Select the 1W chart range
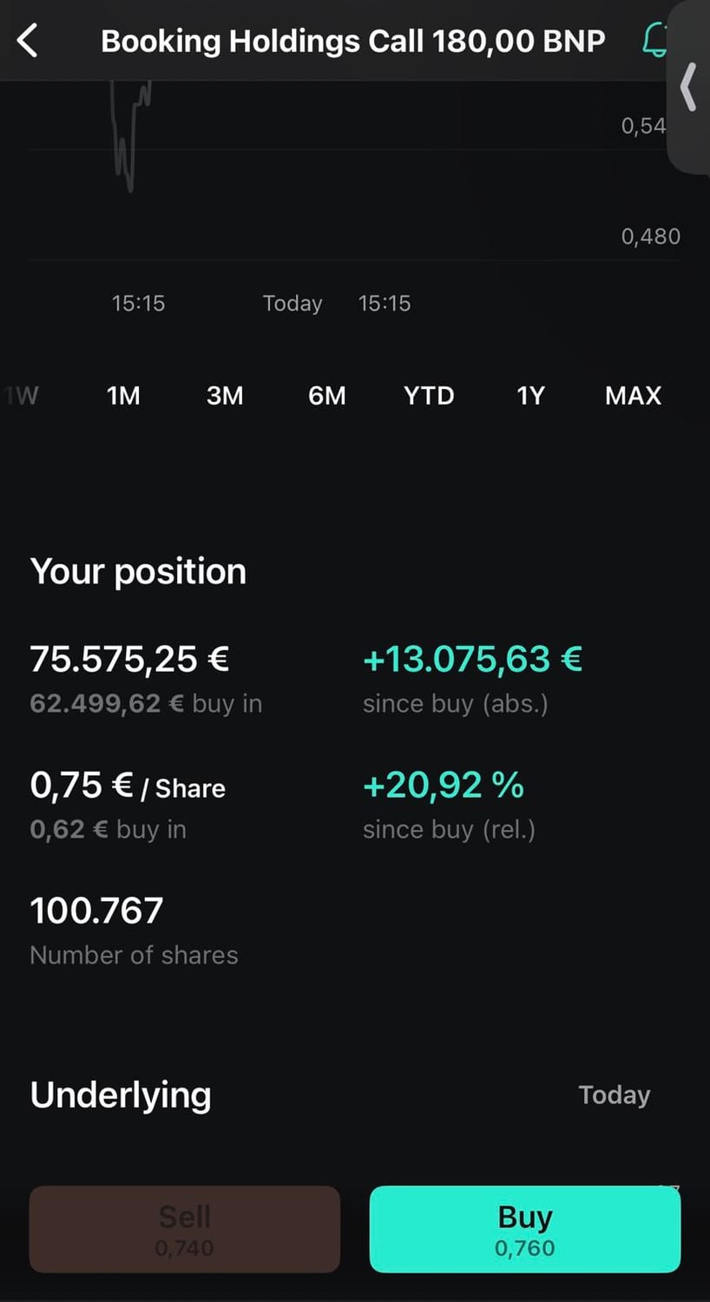Image resolution: width=710 pixels, height=1302 pixels. click(22, 396)
